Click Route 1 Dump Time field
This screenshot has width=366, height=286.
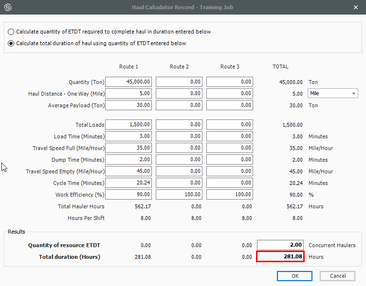(129, 160)
